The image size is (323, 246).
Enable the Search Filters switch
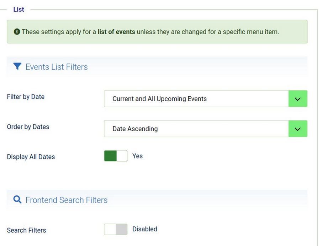[116, 229]
